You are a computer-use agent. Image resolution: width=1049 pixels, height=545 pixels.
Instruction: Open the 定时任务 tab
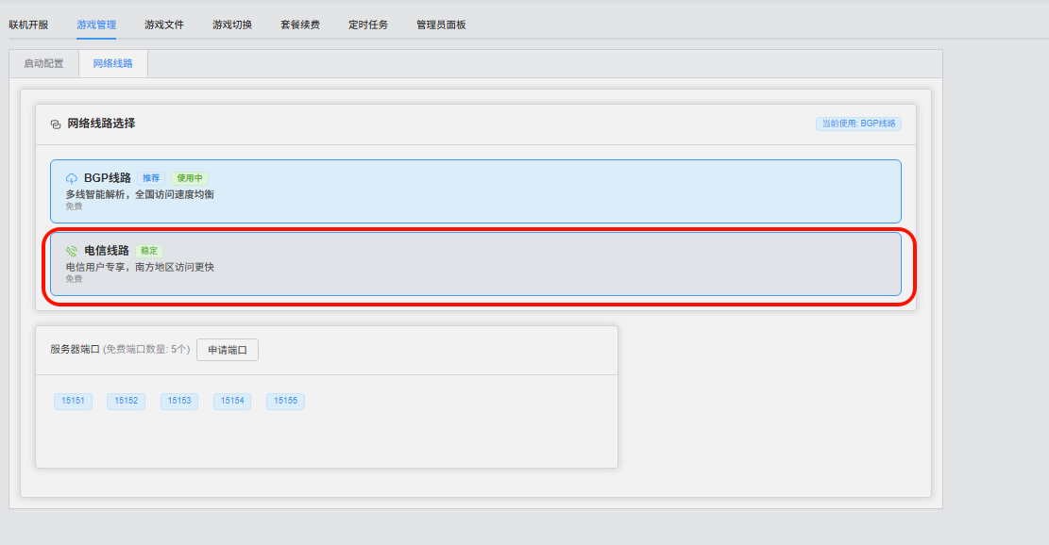coord(368,25)
